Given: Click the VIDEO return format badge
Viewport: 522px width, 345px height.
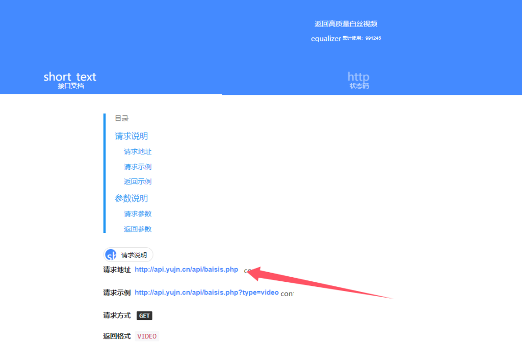Looking at the screenshot, I should coord(147,336).
